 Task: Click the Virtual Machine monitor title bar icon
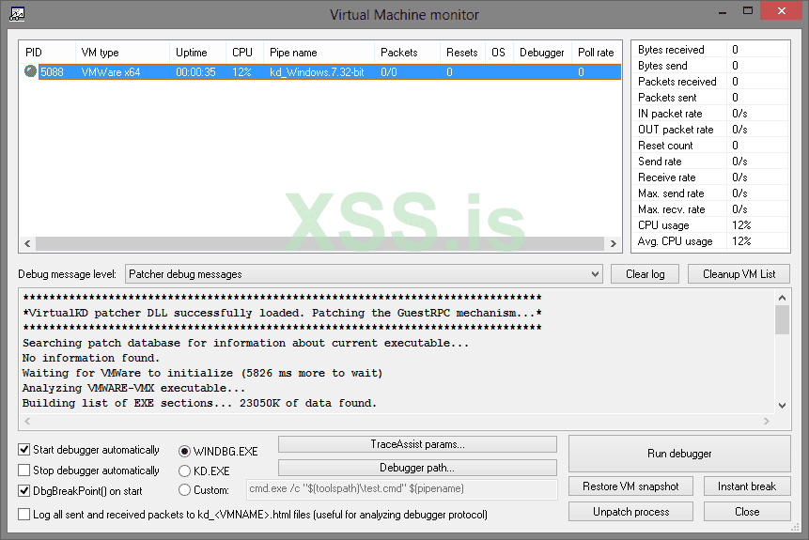[x=17, y=14]
